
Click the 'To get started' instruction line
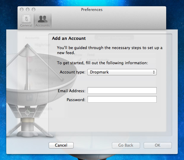click(102, 63)
